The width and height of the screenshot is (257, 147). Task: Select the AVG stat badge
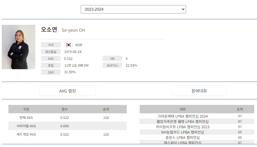pos(51,58)
